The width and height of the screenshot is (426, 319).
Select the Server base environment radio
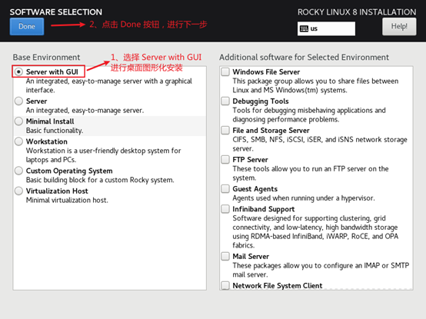pyautogui.click(x=18, y=101)
